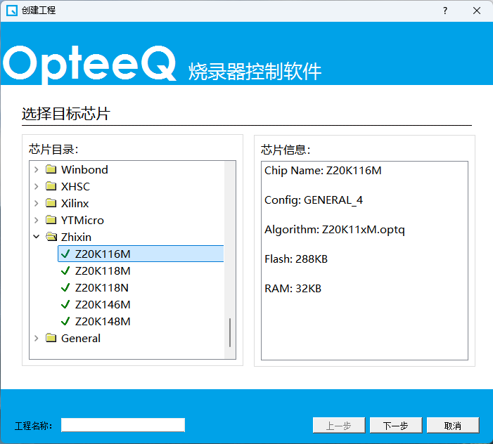Collapse the Zhixin folder chevron
The width and height of the screenshot is (493, 444).
(36, 237)
